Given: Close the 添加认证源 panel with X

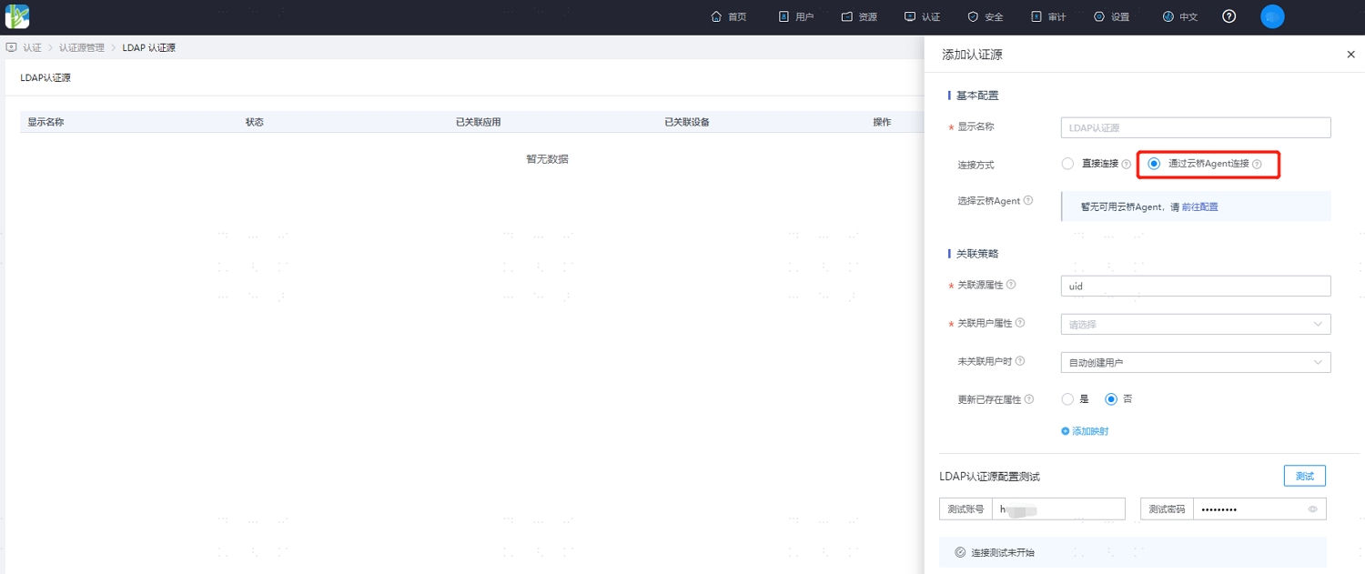Looking at the screenshot, I should (x=1350, y=55).
